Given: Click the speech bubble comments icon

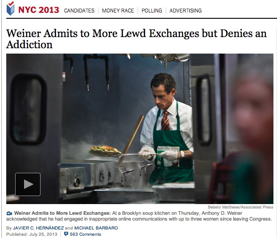Looking at the screenshot, I should coord(66,234).
